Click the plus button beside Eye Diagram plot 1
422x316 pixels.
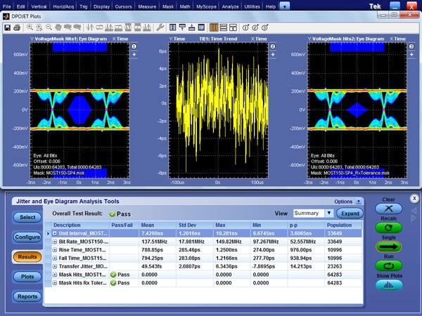(x=134, y=55)
